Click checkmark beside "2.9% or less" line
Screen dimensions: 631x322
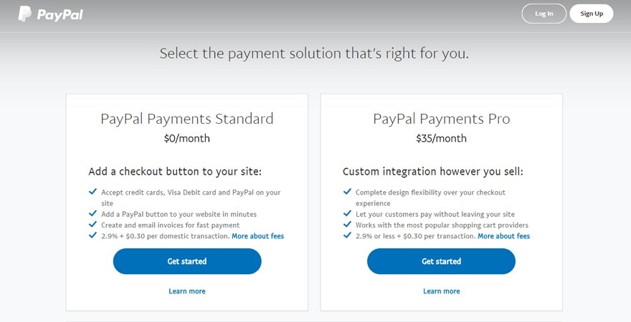pos(347,235)
